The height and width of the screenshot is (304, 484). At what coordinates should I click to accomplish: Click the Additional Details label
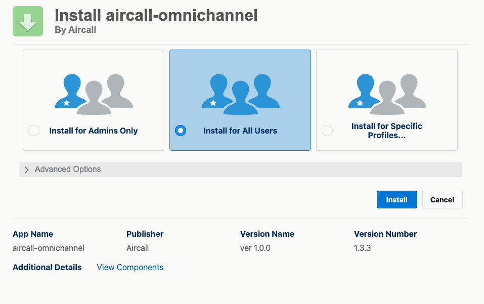click(47, 267)
